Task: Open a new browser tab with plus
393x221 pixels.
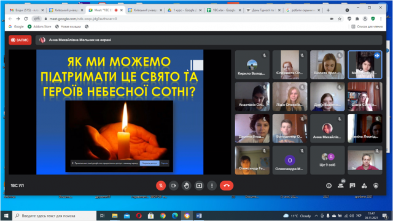Action: tap(328, 10)
